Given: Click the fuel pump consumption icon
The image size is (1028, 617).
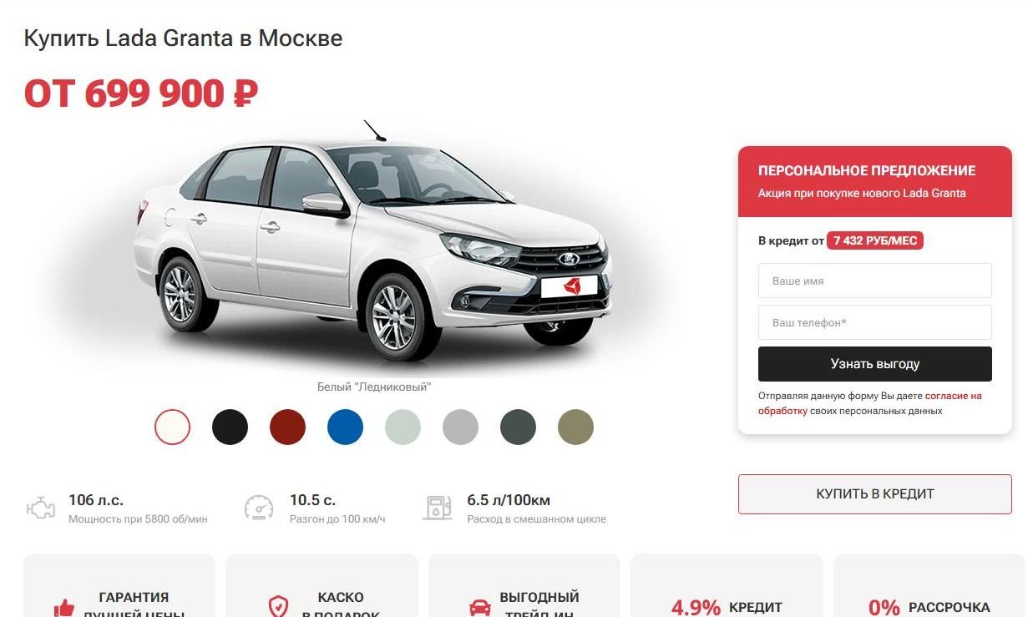Looking at the screenshot, I should click(x=437, y=508).
